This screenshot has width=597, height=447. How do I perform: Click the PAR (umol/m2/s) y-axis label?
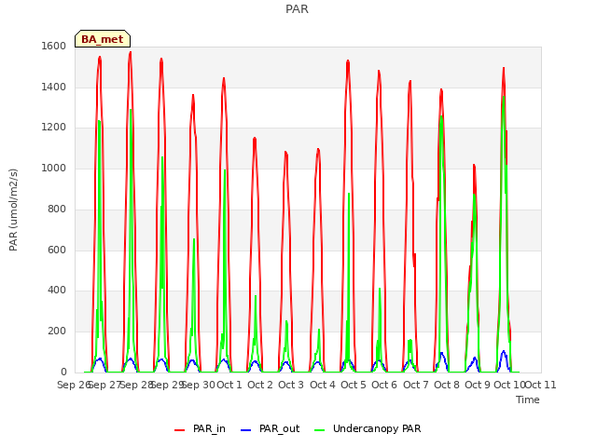13,210
